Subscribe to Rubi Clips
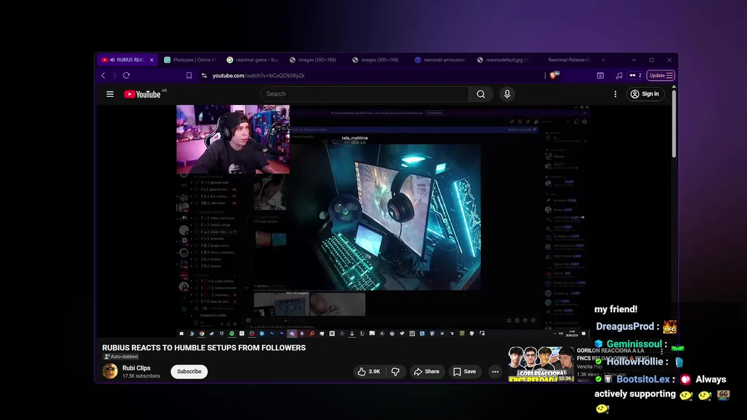747x420 pixels. pyautogui.click(x=189, y=372)
